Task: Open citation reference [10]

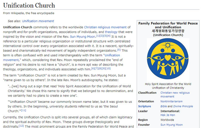Action: (x=108, y=68)
